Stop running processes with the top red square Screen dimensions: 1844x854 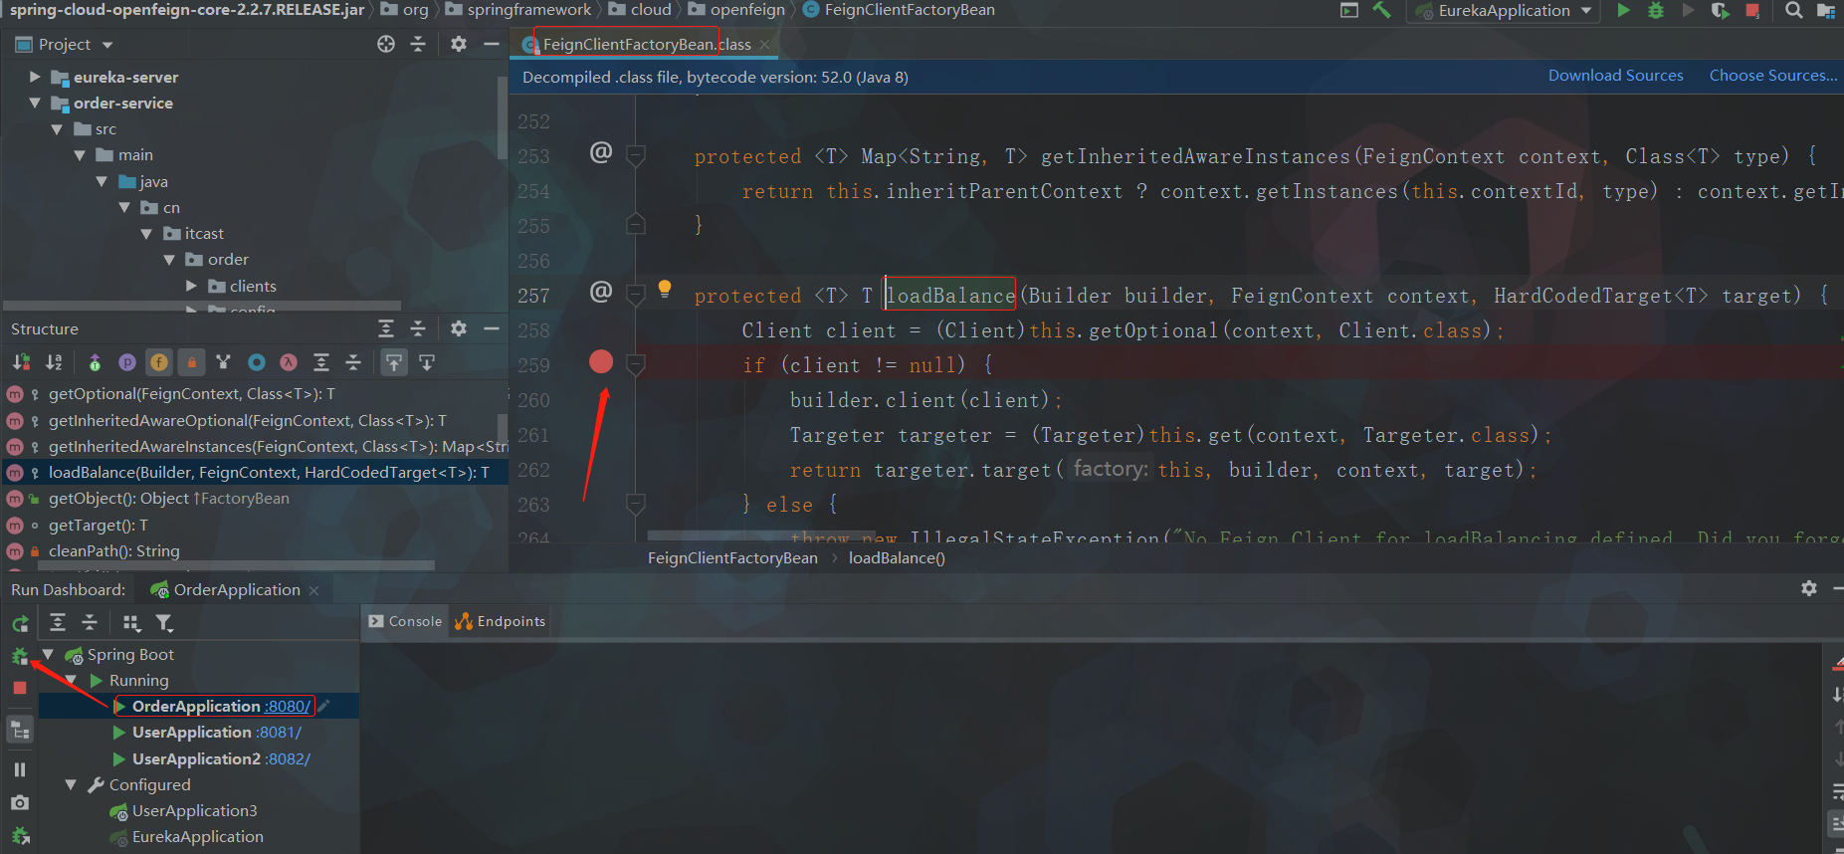[1752, 11]
